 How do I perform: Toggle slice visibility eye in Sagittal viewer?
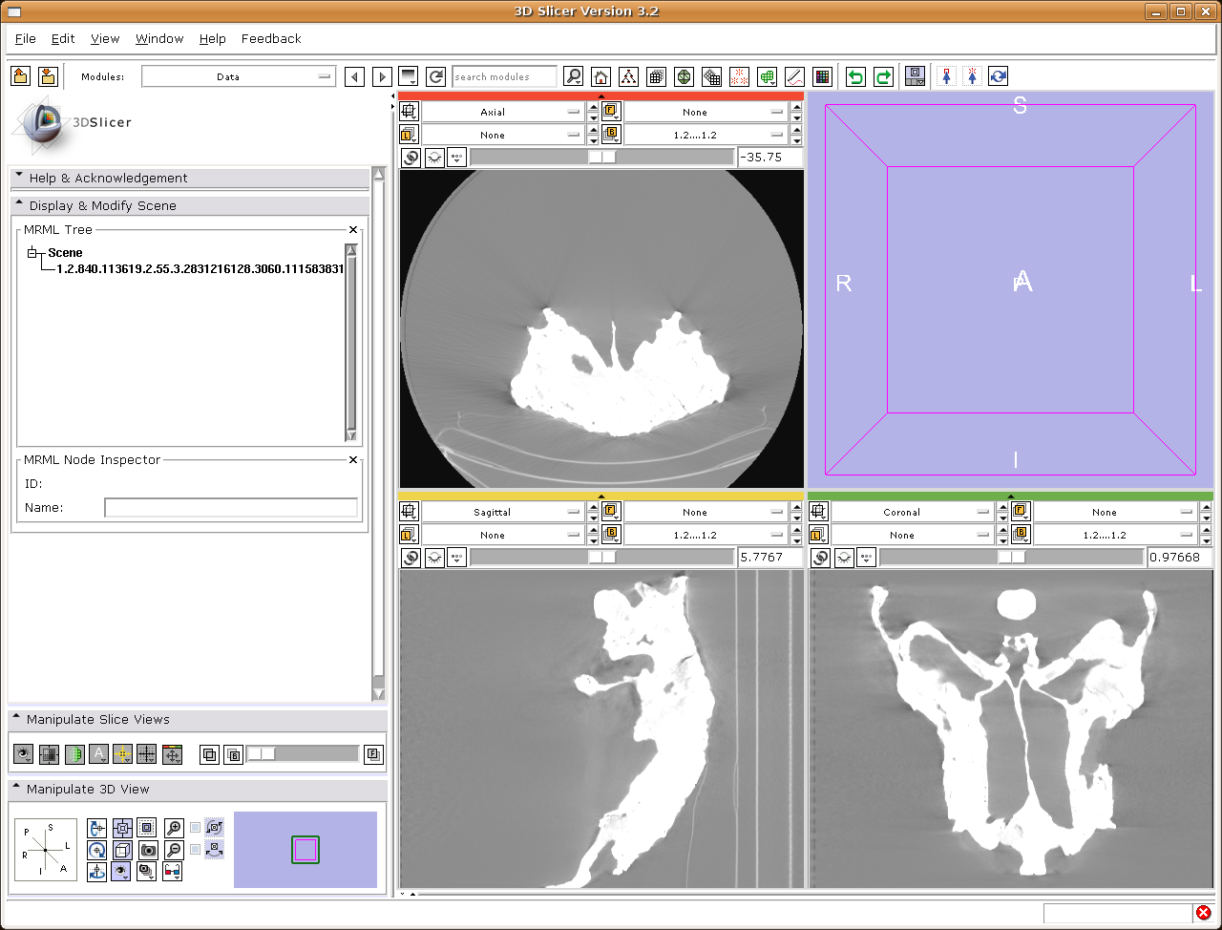tap(434, 558)
